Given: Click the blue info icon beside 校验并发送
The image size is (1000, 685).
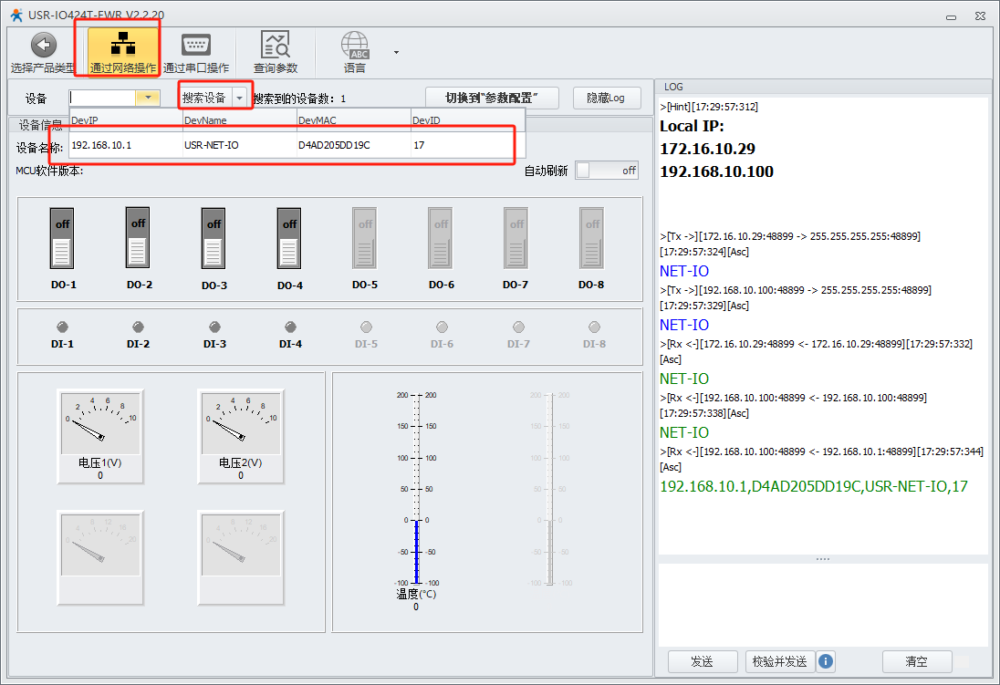Looking at the screenshot, I should (x=826, y=661).
